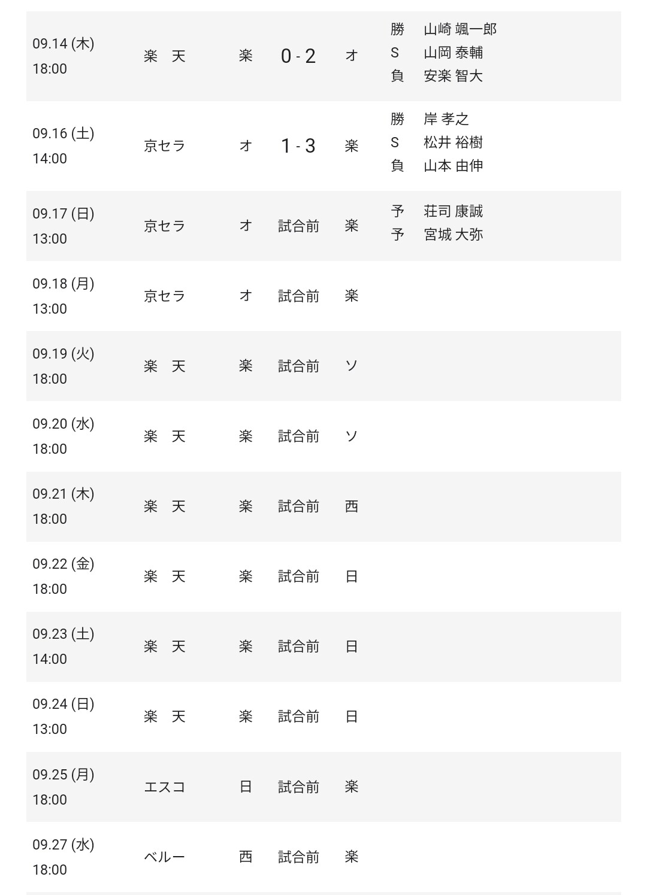Open 試合前 status for 09.17 game
This screenshot has width=647, height=895.
(298, 226)
